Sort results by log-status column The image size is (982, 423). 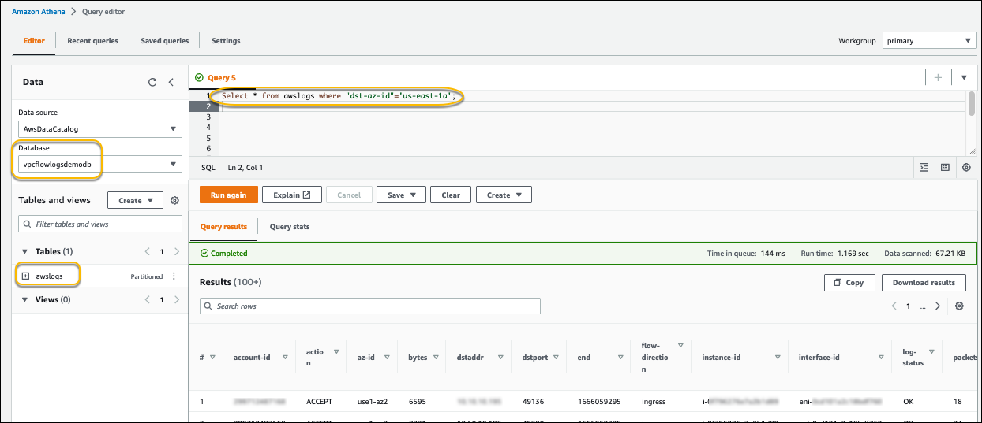(x=931, y=351)
